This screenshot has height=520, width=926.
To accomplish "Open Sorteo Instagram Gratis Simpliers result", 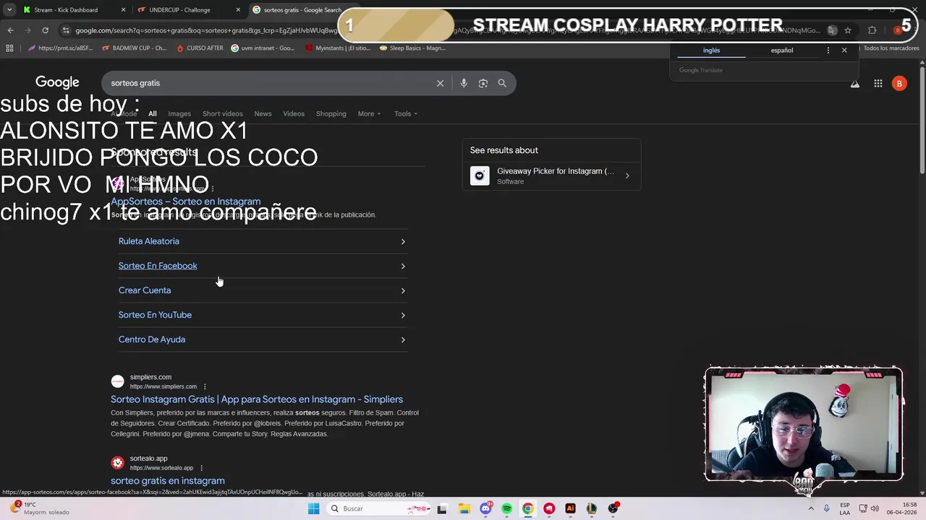I will click(257, 399).
